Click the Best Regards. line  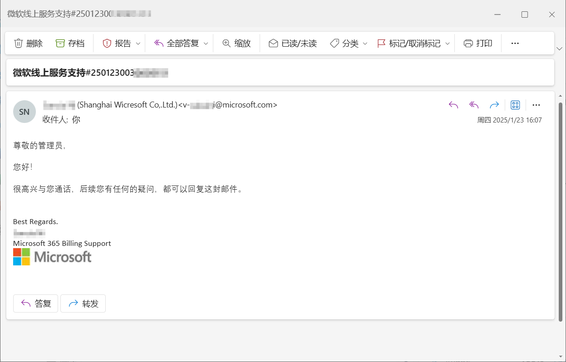35,222
